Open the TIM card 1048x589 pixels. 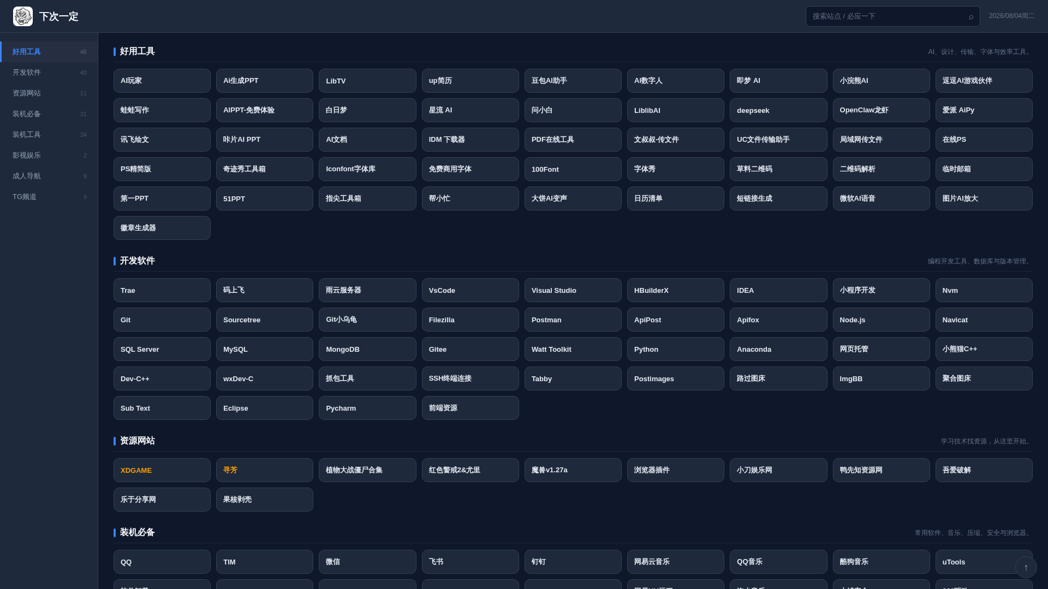tap(265, 562)
